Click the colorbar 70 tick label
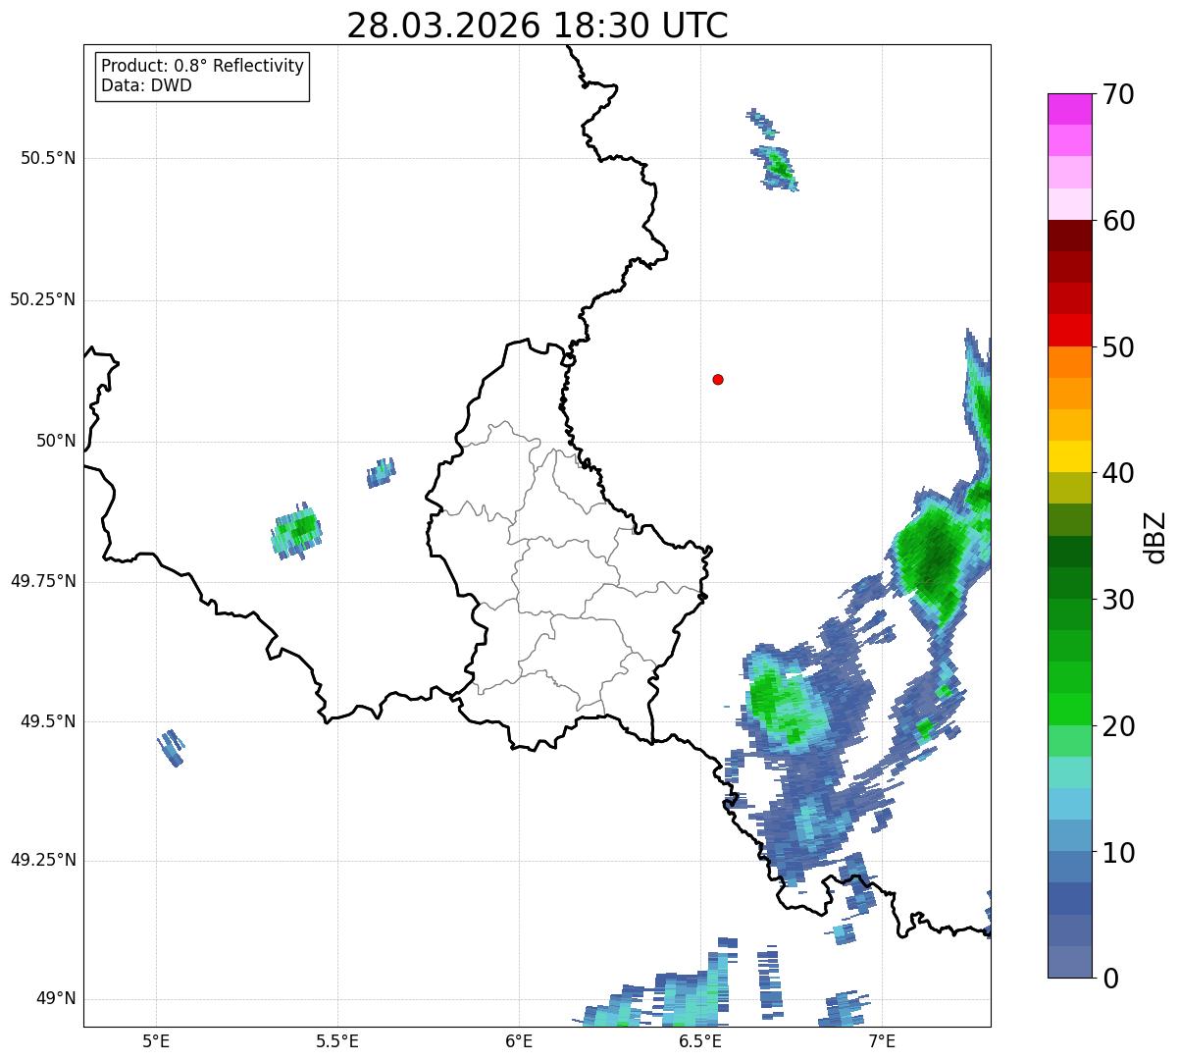Screen dimensions: 1179x1061 point(1118,94)
